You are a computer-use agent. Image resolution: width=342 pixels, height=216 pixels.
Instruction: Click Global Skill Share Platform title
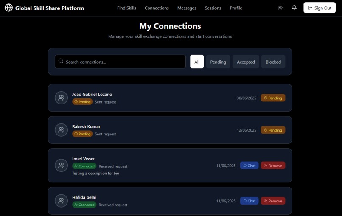(x=50, y=8)
